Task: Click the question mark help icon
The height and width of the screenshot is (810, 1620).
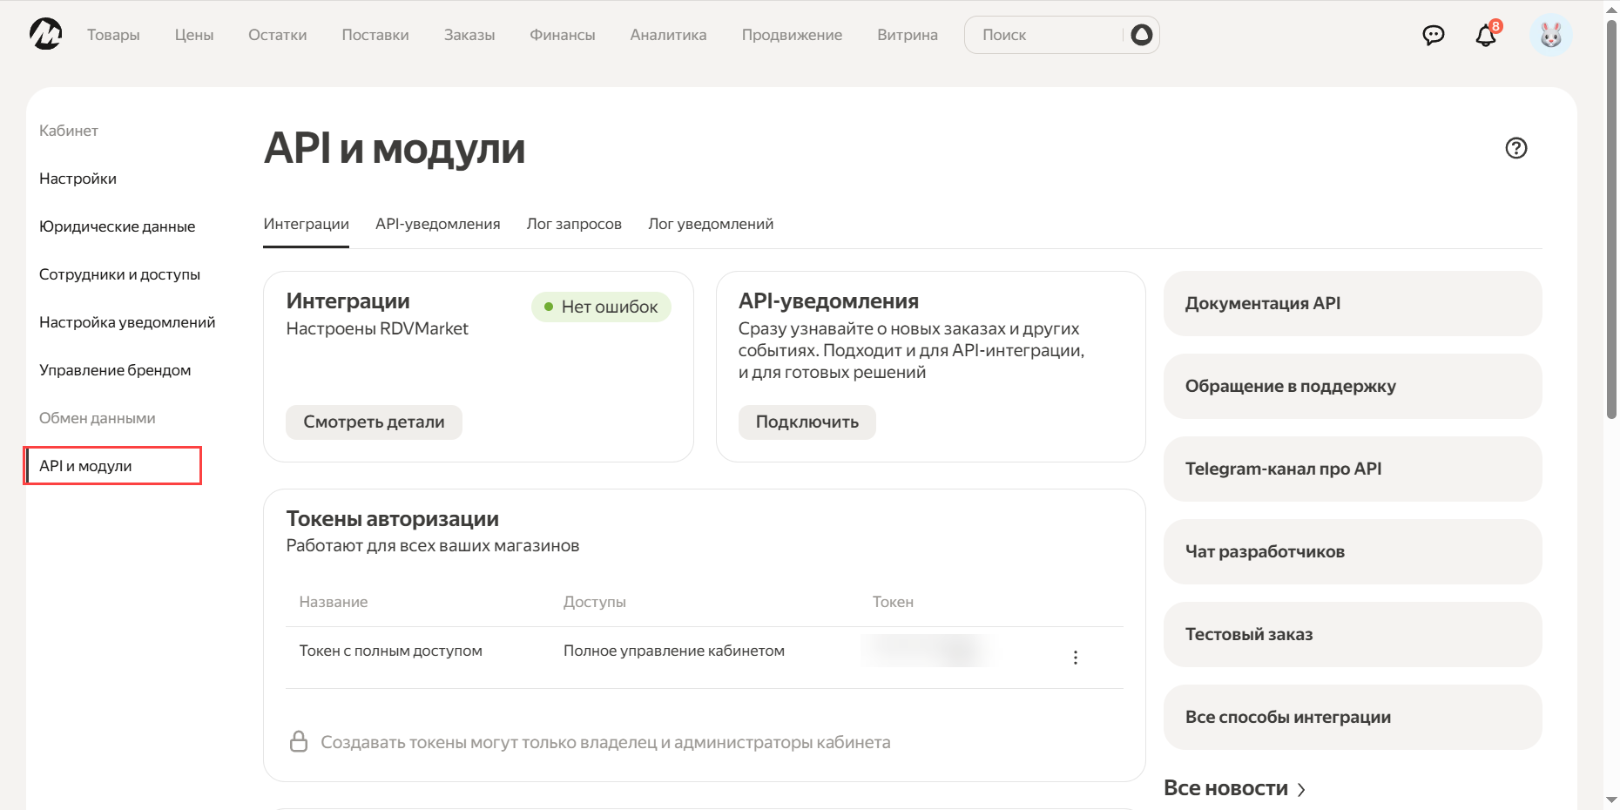Action: [x=1515, y=148]
